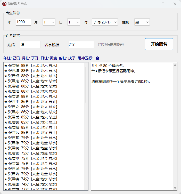Close the 智能取名系统 window
This screenshot has width=181, height=194.
[x=175, y=4]
